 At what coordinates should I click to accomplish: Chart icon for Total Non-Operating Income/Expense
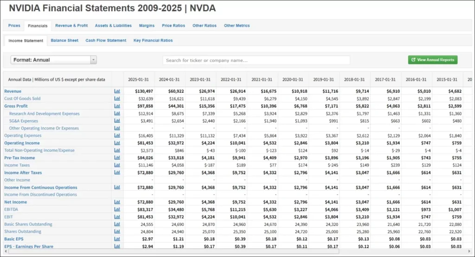117,150
